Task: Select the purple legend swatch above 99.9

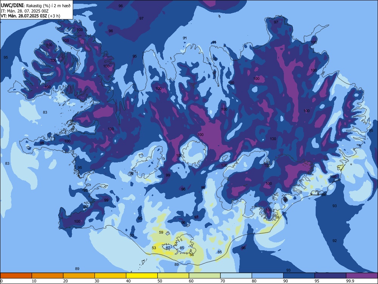Action: 362,276
